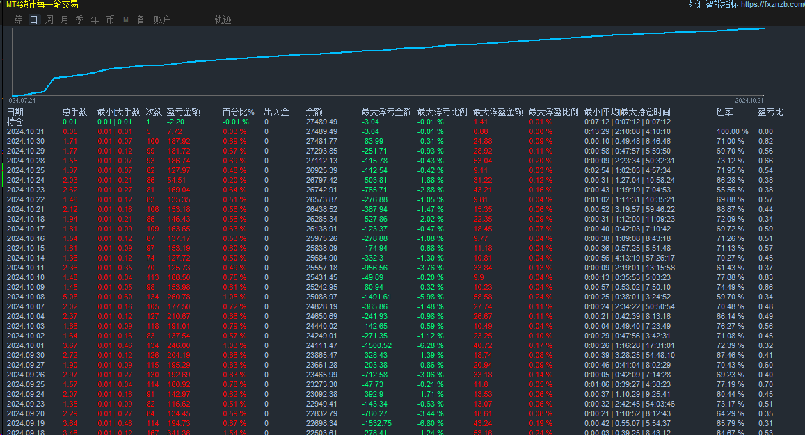Screen dimensions: 805x435
Task: Click holding time 0:07:12 | 0:07:12 | 0:07:12
Action: pyautogui.click(x=628, y=122)
